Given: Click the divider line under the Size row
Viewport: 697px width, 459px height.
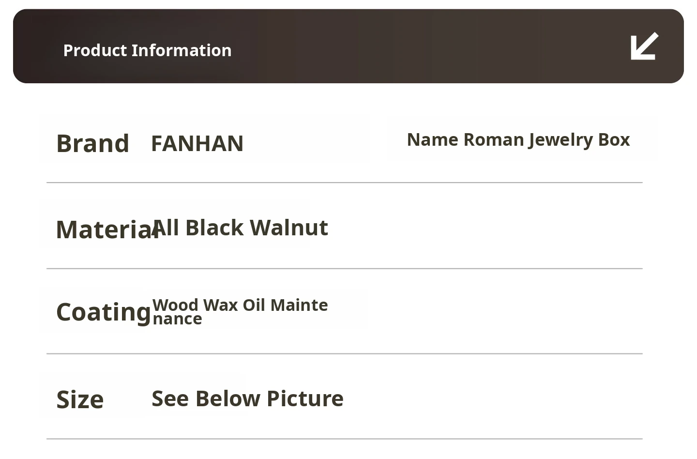Looking at the screenshot, I should 344,439.
